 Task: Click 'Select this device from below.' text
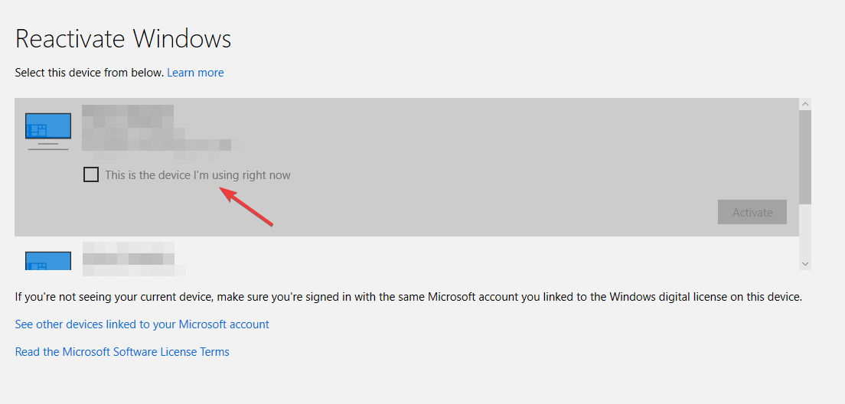point(90,72)
